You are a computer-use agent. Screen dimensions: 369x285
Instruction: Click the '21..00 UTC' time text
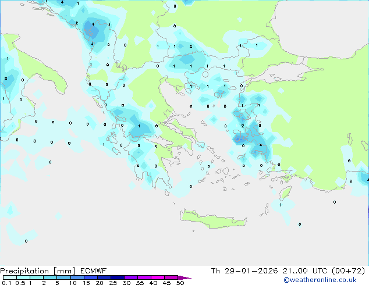(304, 271)
